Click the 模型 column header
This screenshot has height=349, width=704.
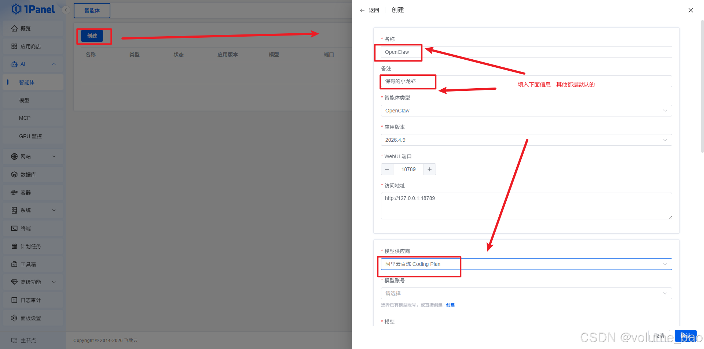click(x=274, y=55)
